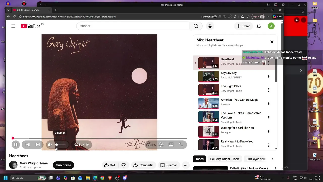This screenshot has width=323, height=182.
Task: Enter fullscreen mode on the player
Action: point(181,145)
